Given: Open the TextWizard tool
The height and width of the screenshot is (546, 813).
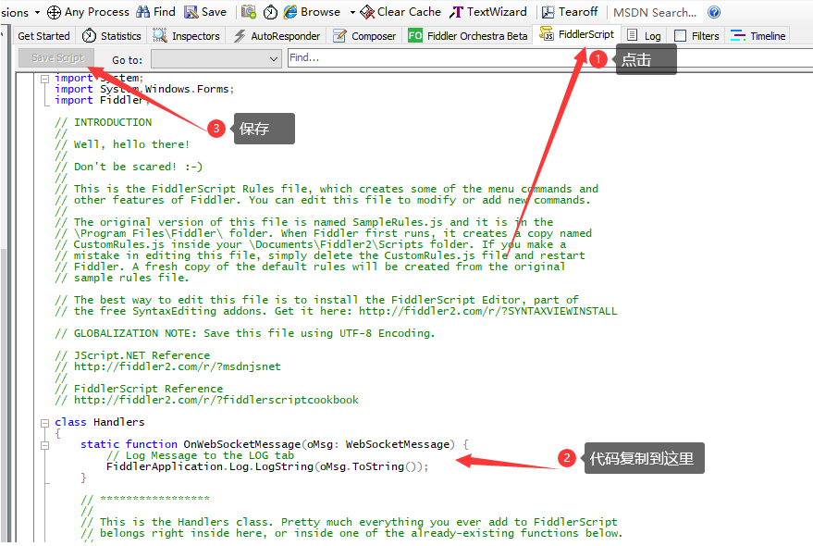Looking at the screenshot, I should point(488,12).
